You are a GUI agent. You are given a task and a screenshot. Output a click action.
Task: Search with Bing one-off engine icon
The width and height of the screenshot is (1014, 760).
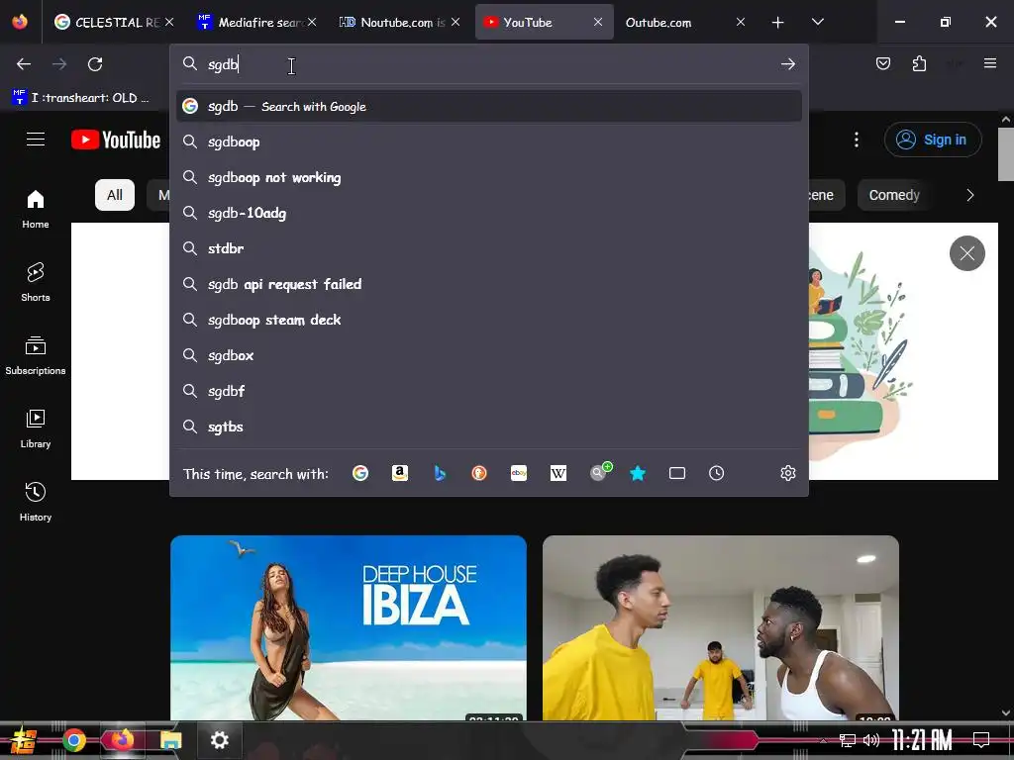click(x=440, y=473)
